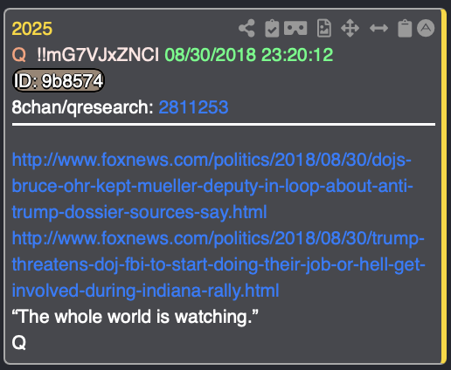Image resolution: width=451 pixels, height=370 pixels.
Task: Click the Q signature at post bottom
Action: pyautogui.click(x=19, y=342)
